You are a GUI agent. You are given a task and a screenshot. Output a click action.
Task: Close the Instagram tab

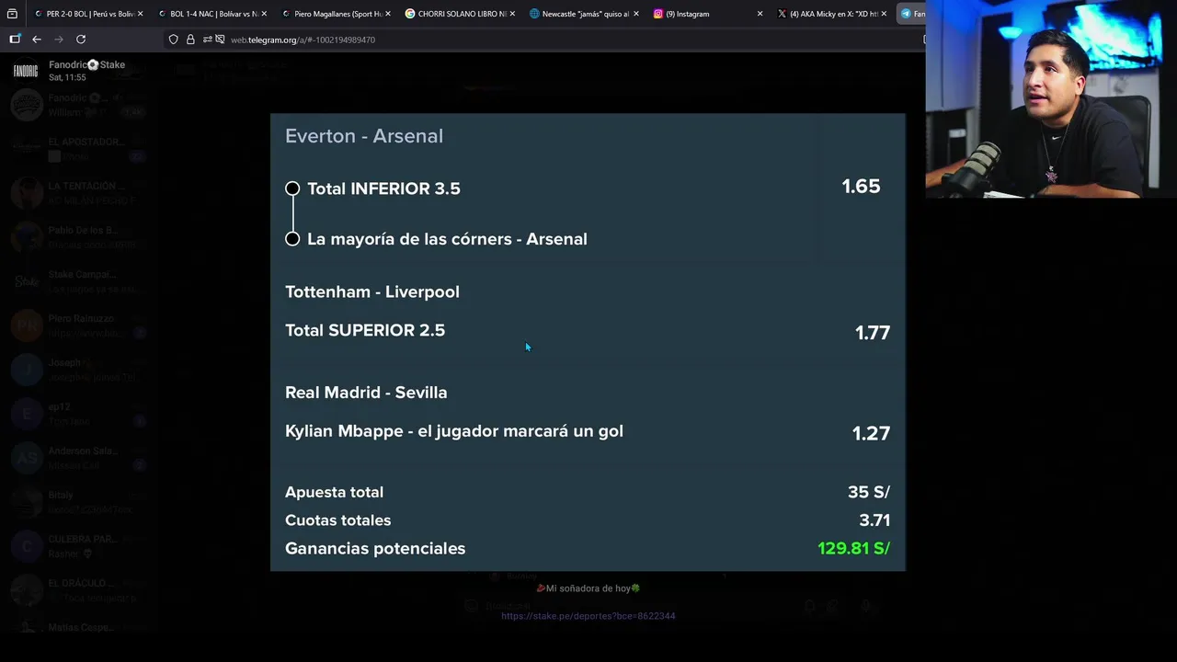click(760, 14)
